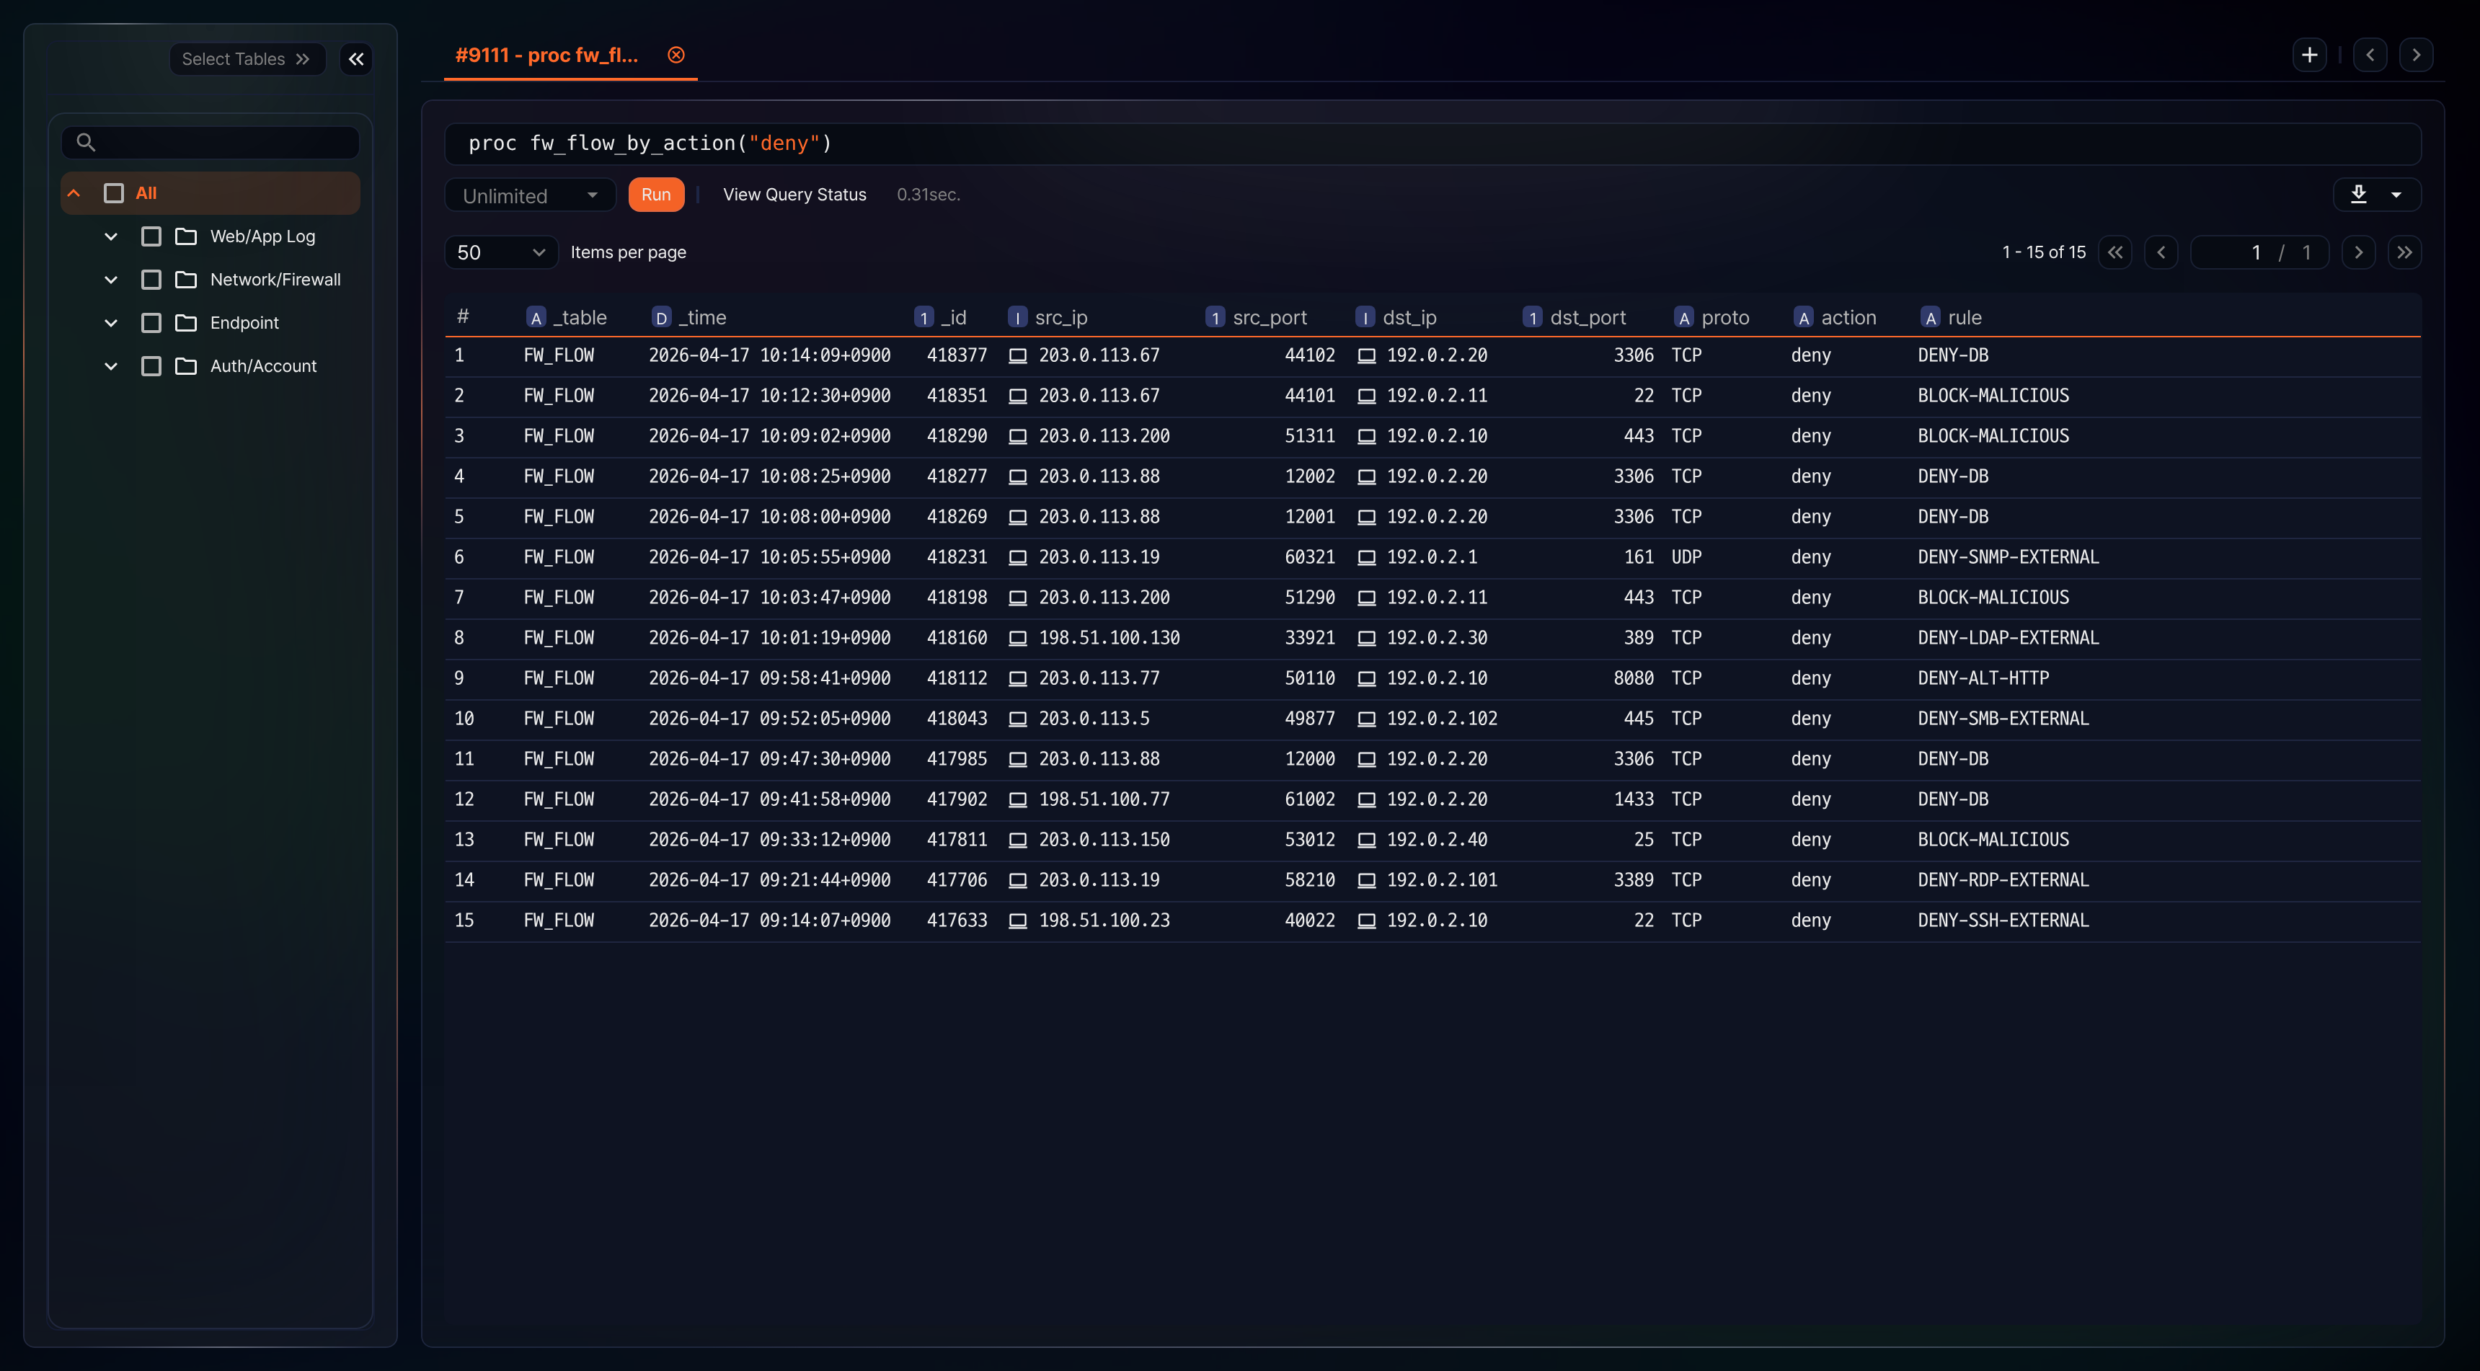2480x1371 pixels.
Task: Check the Web/App Log checkbox
Action: tap(151, 236)
